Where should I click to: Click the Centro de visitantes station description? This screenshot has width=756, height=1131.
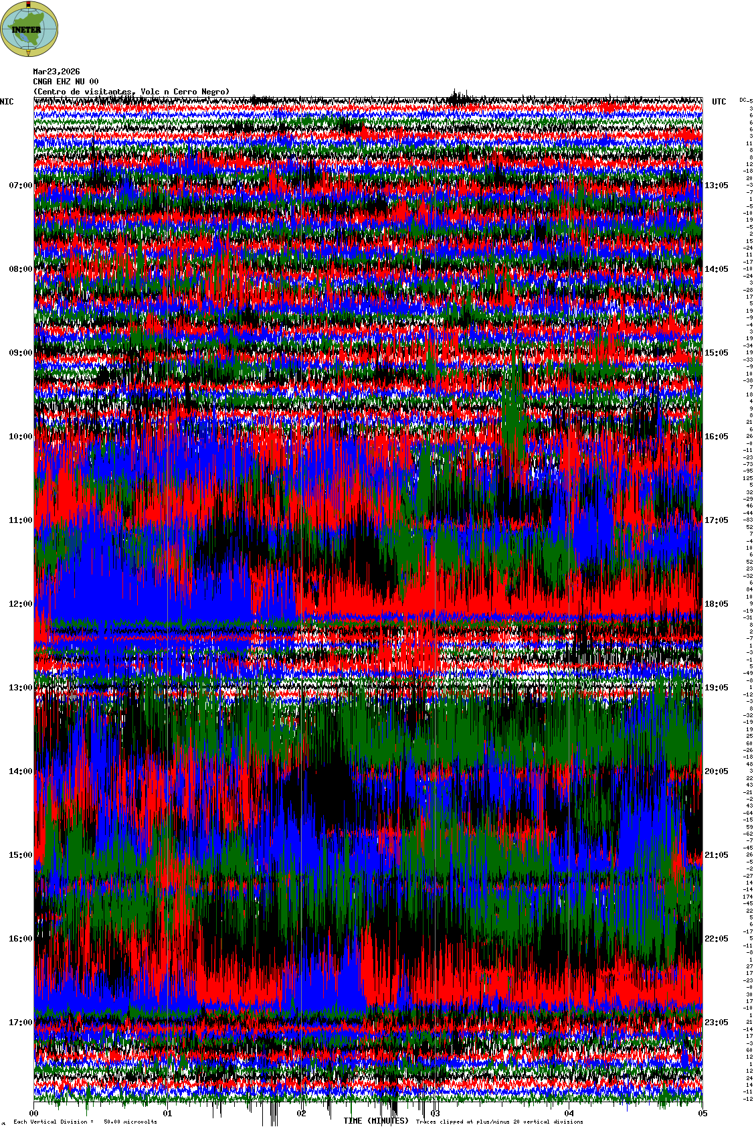(131, 92)
